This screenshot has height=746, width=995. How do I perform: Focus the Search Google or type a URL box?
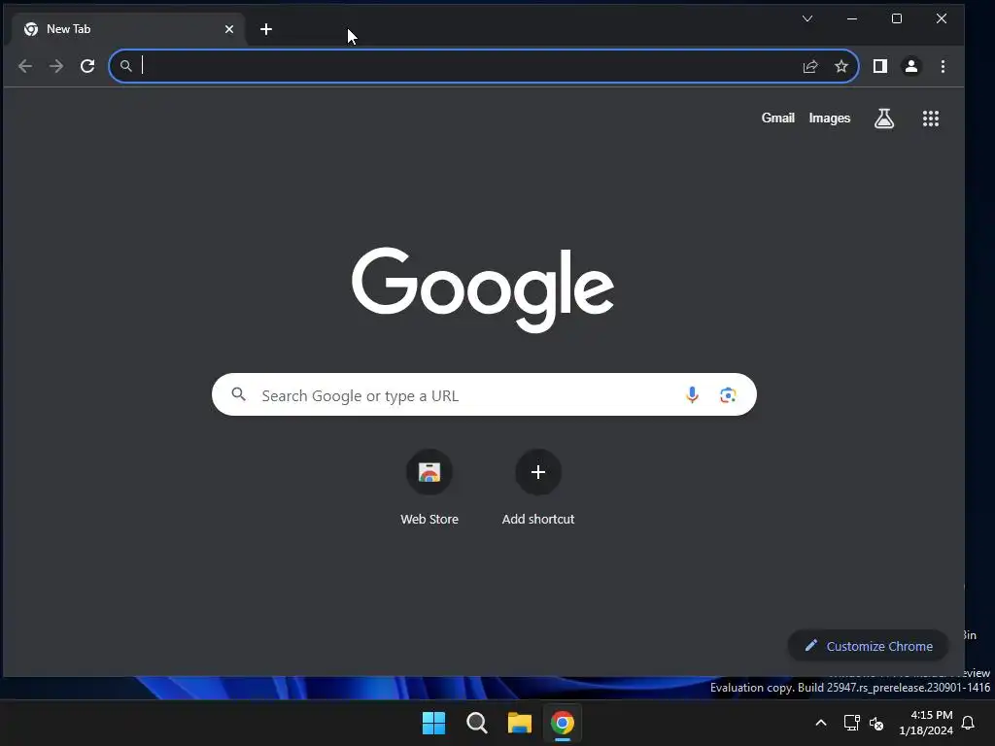pos(484,394)
